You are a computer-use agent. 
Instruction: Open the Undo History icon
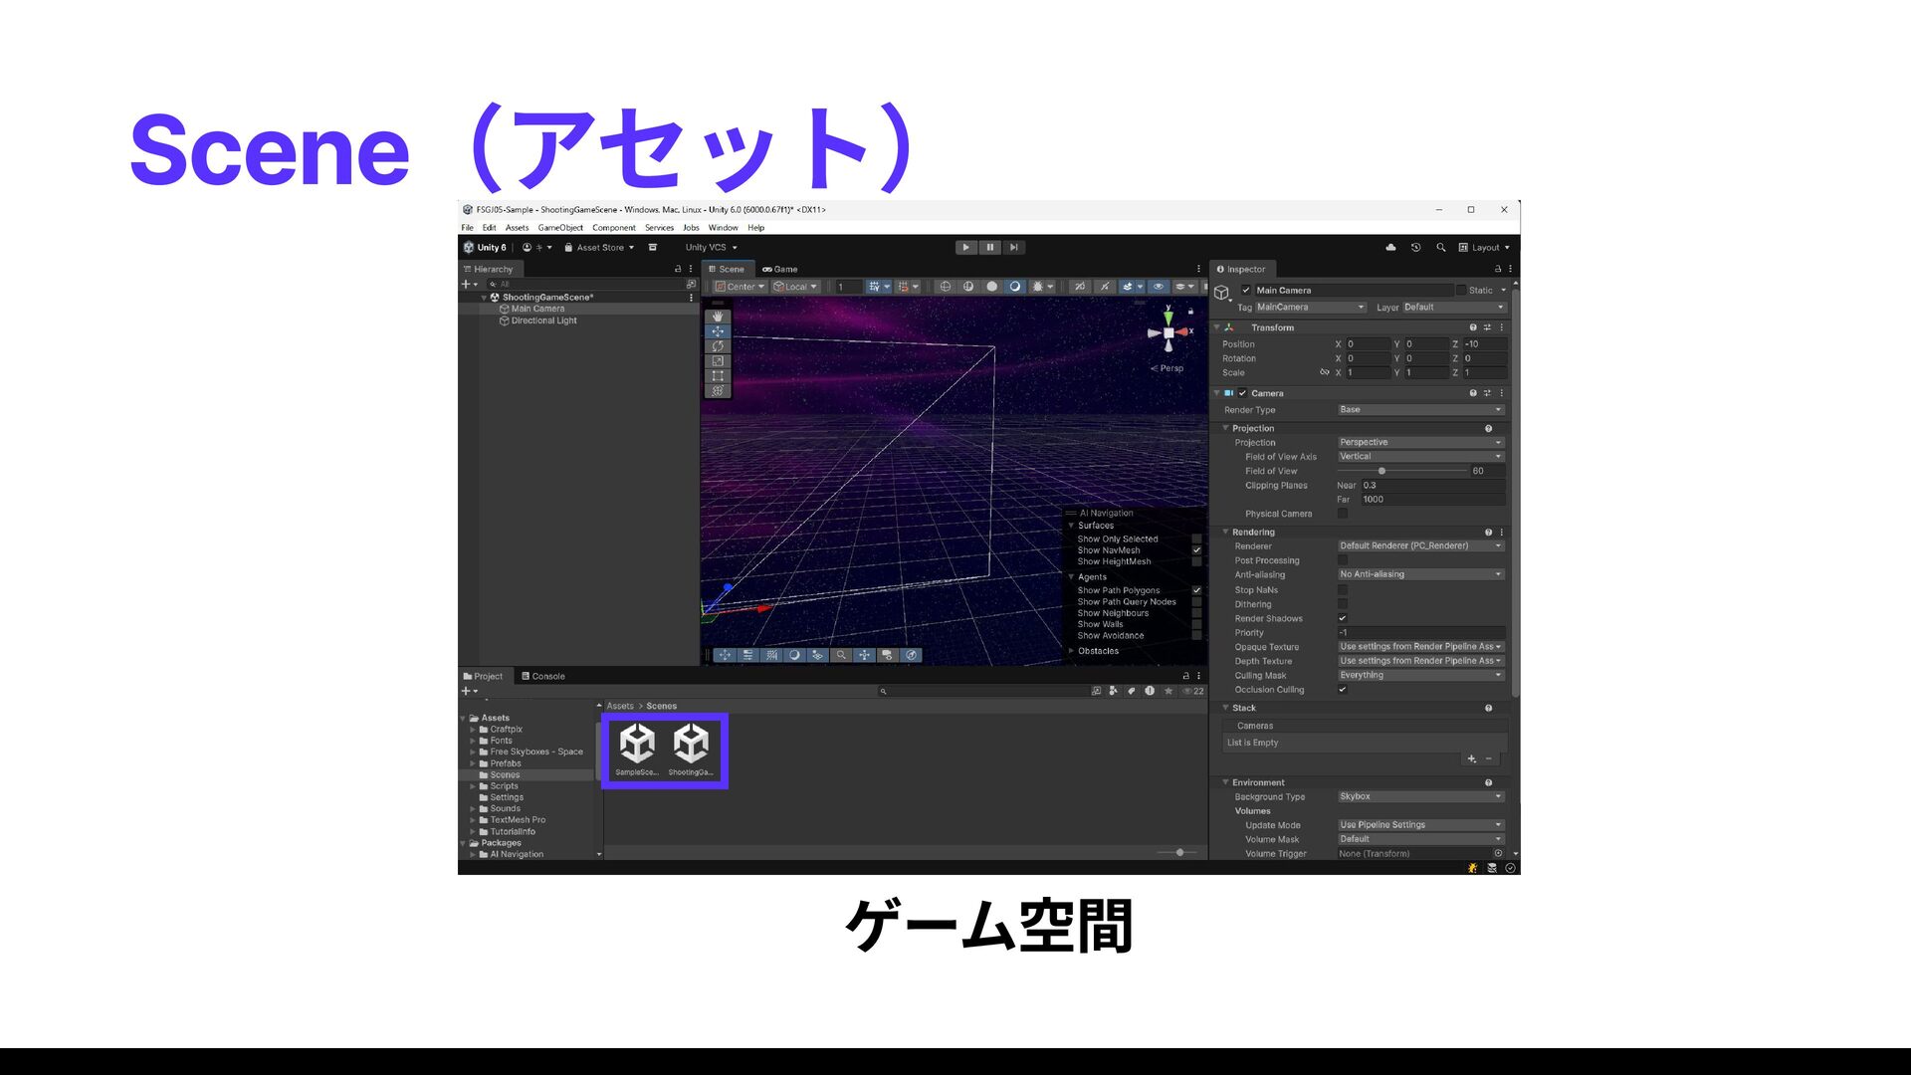[x=1415, y=248]
